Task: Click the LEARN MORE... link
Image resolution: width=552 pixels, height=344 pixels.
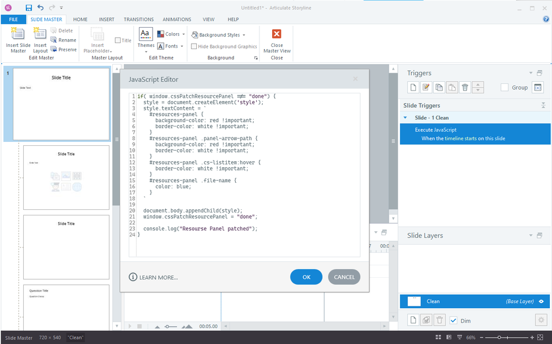Action: [x=154, y=277]
